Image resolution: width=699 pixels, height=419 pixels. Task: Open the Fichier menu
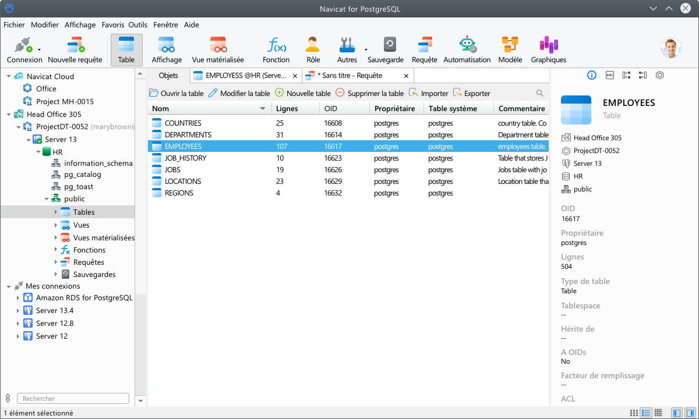(x=14, y=25)
